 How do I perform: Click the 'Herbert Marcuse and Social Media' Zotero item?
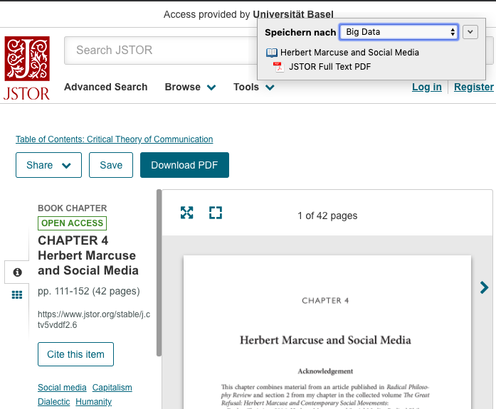click(349, 53)
